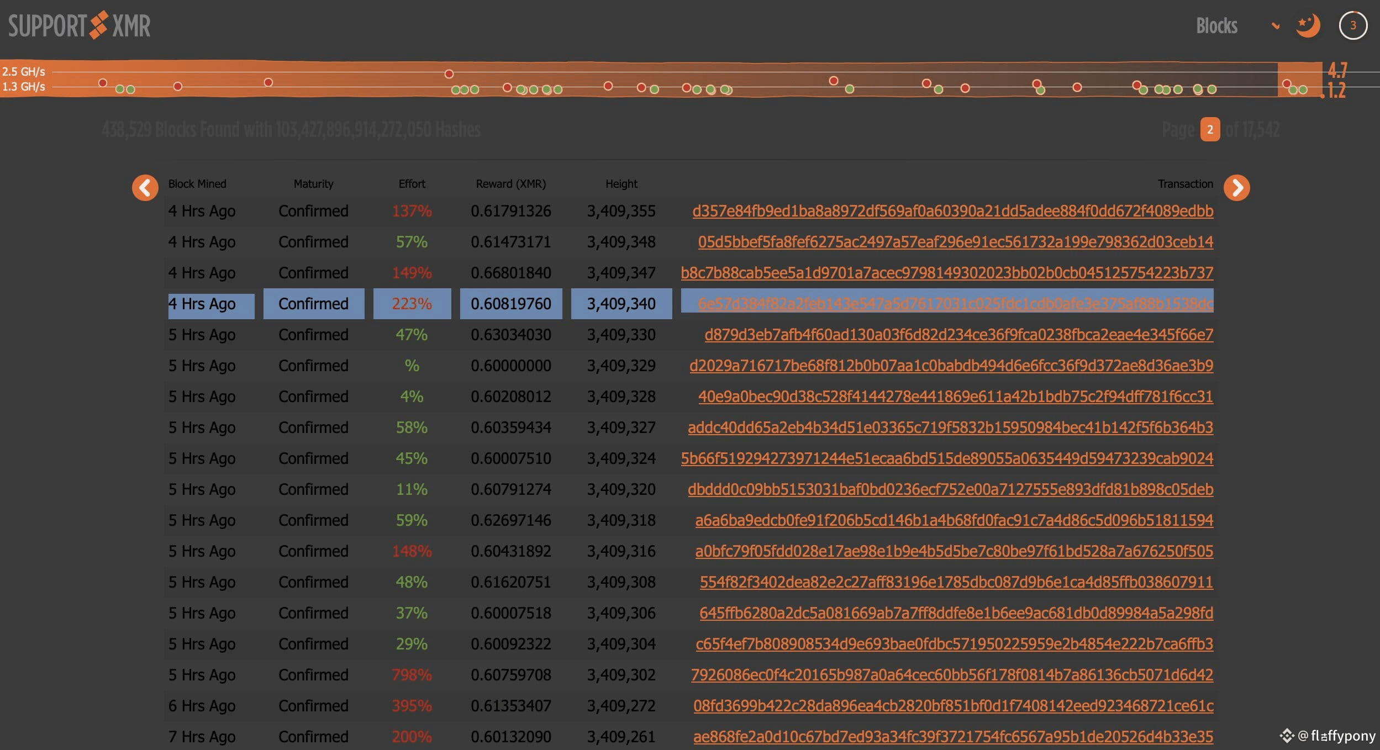Open transaction b8c7b88cab5ee5a1…

click(x=947, y=273)
